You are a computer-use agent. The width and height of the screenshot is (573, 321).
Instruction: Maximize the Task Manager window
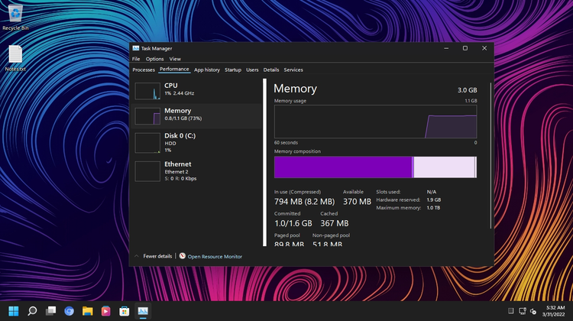[465, 48]
